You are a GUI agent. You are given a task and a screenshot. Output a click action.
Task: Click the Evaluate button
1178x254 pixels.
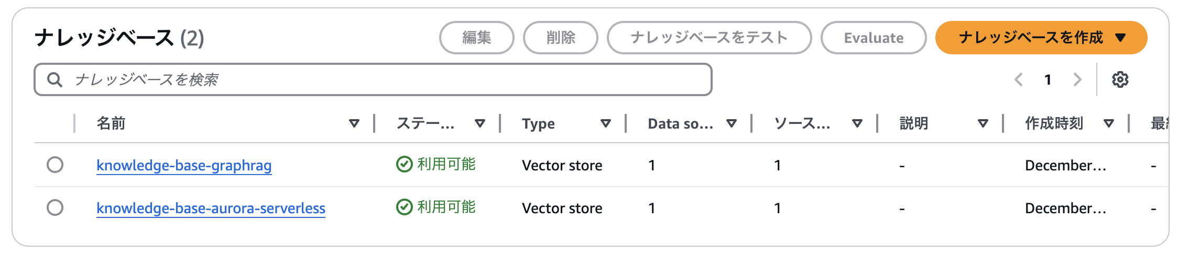point(873,38)
